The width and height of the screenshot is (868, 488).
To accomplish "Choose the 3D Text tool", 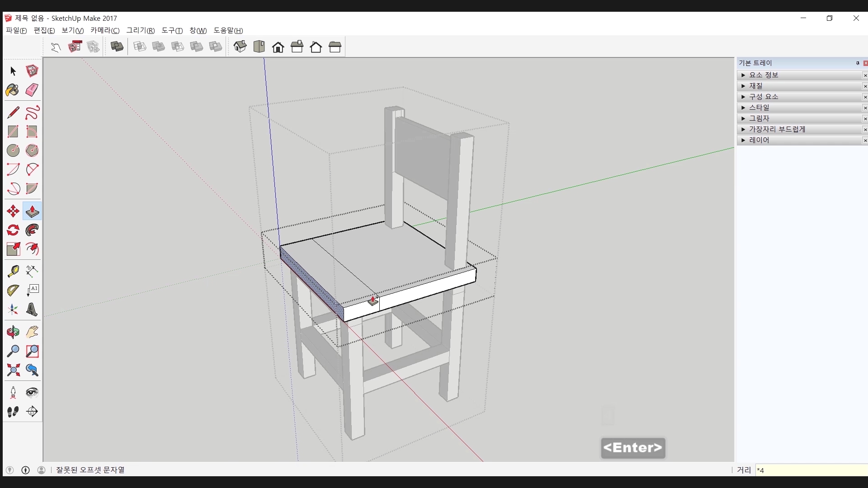I will point(32,310).
